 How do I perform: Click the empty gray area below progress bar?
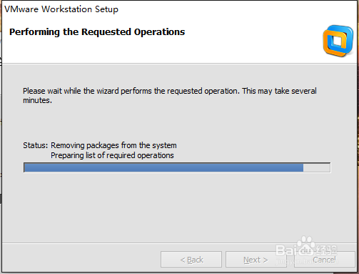[x=177, y=207]
